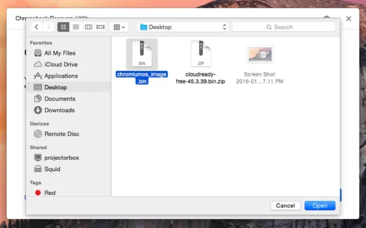Click the Search field
This screenshot has width=366, height=228.
[x=284, y=27]
